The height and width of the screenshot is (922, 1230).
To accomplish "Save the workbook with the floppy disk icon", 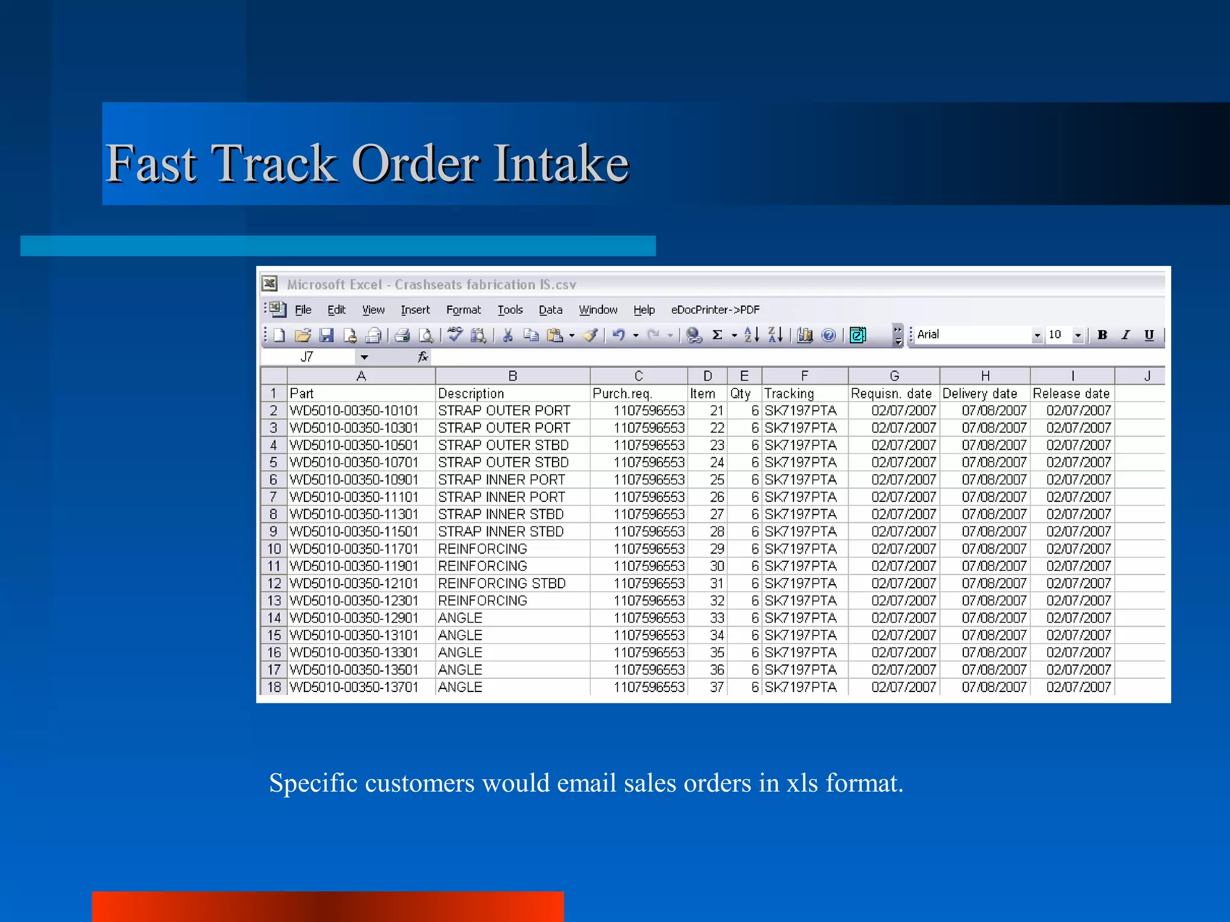I will click(326, 335).
